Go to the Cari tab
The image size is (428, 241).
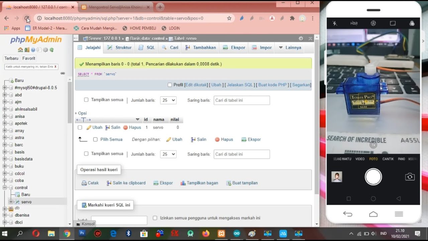pyautogui.click(x=170, y=48)
